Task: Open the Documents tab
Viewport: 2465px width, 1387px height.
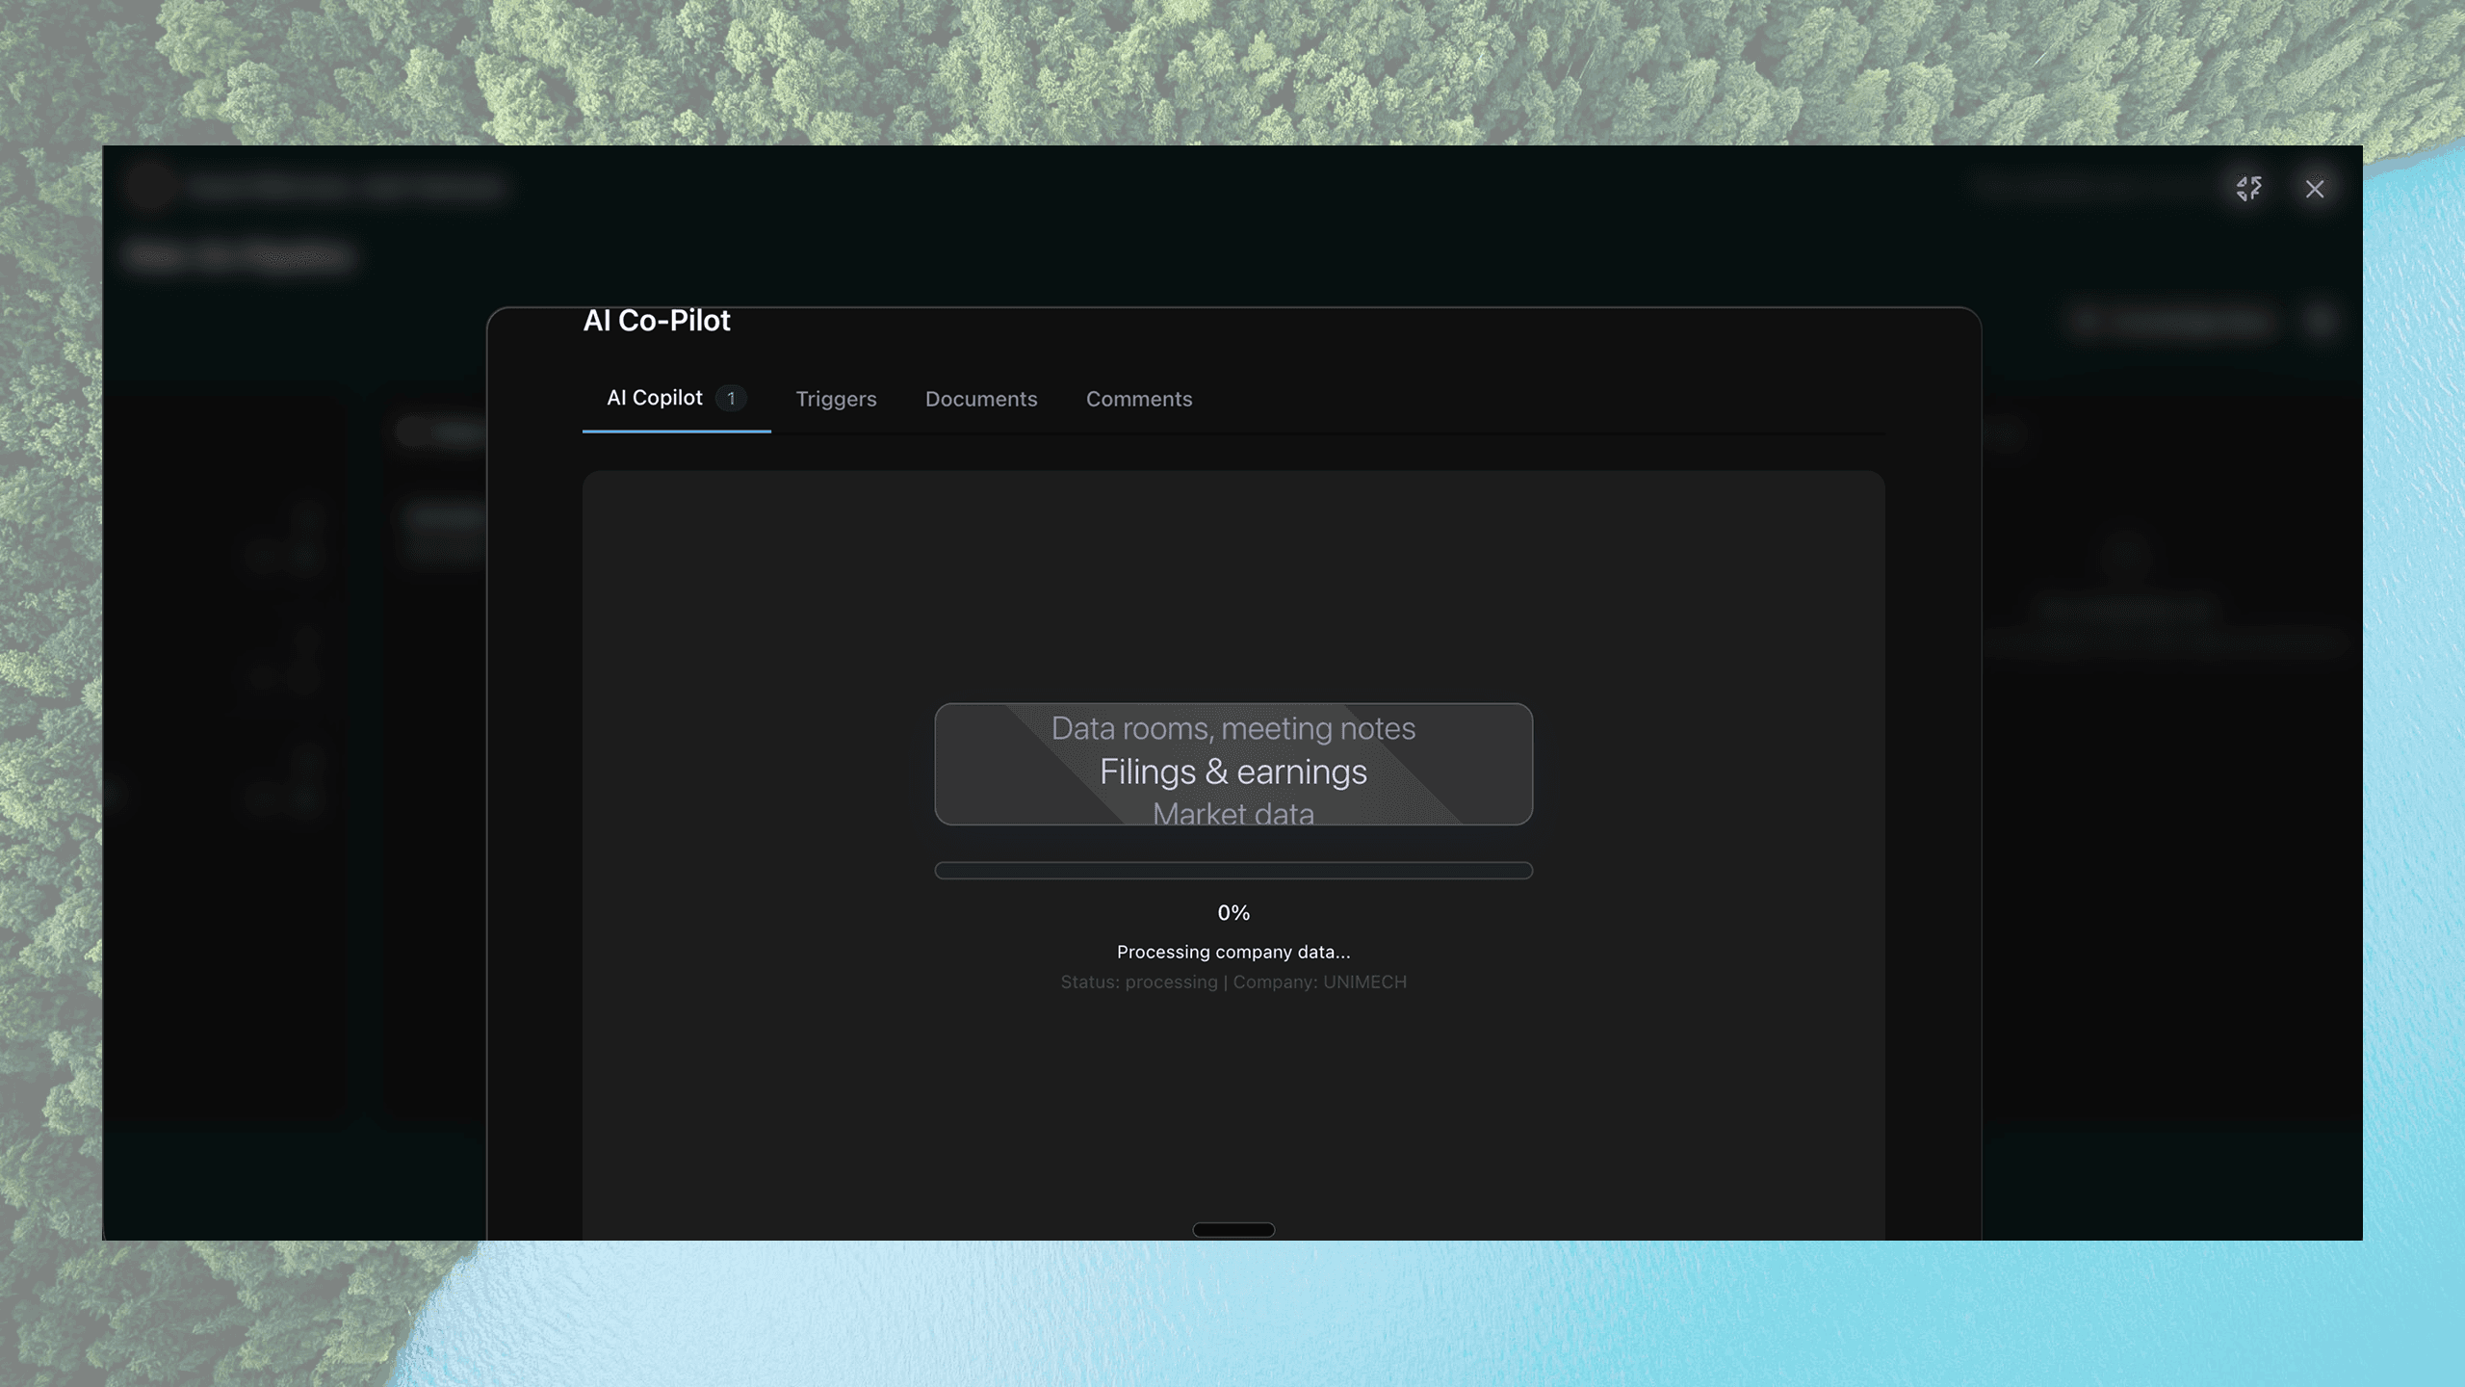Action: coord(981,399)
